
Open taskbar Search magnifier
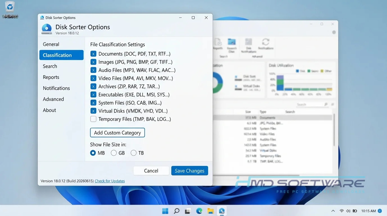click(177, 211)
